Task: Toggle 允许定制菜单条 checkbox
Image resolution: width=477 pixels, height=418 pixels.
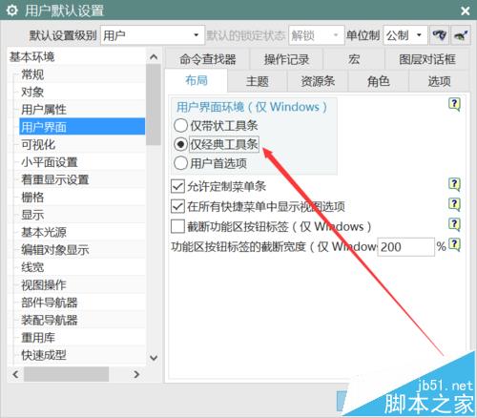Action: pyautogui.click(x=177, y=186)
